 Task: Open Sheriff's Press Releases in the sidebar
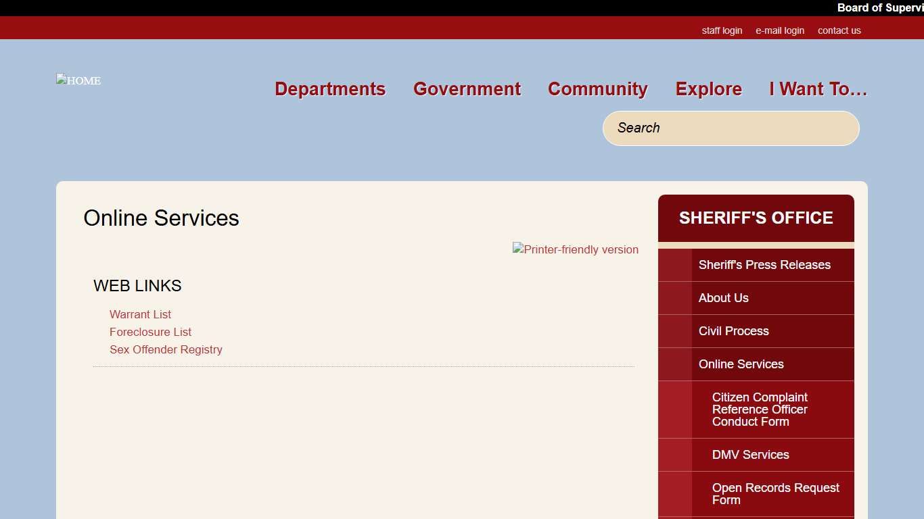click(764, 265)
